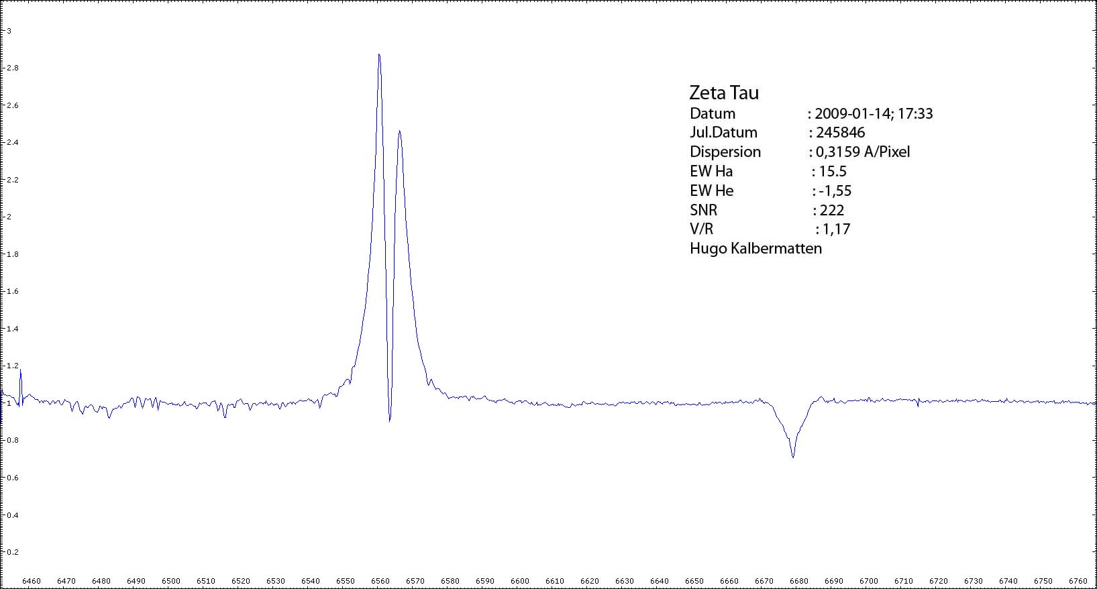
Task: Click the SNR value 222
Action: (831, 210)
